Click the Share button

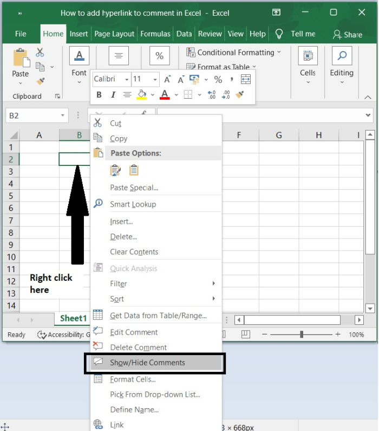348,35
